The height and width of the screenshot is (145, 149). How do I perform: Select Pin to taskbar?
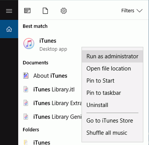tap(112, 93)
